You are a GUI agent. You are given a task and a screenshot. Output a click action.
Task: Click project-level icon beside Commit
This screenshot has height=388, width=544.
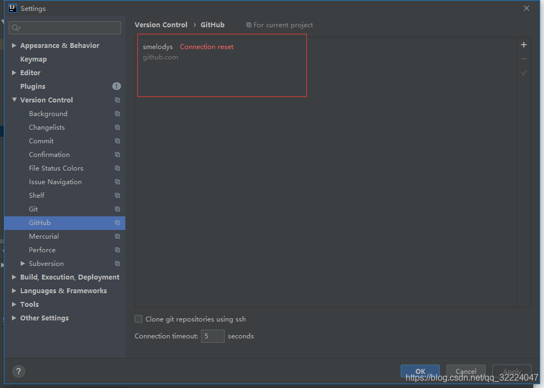tap(117, 141)
